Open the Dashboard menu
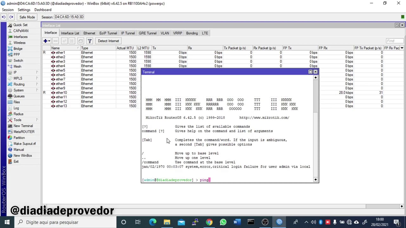 [43, 10]
